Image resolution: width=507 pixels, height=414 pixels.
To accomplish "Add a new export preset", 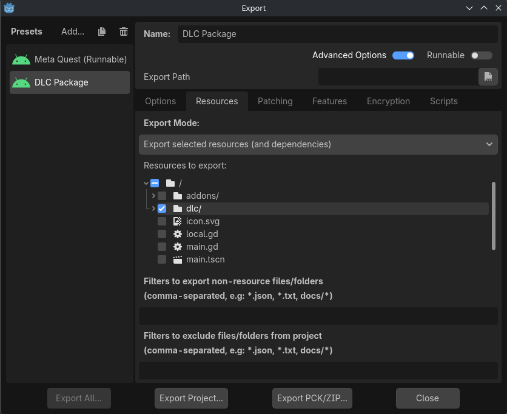I will click(72, 32).
